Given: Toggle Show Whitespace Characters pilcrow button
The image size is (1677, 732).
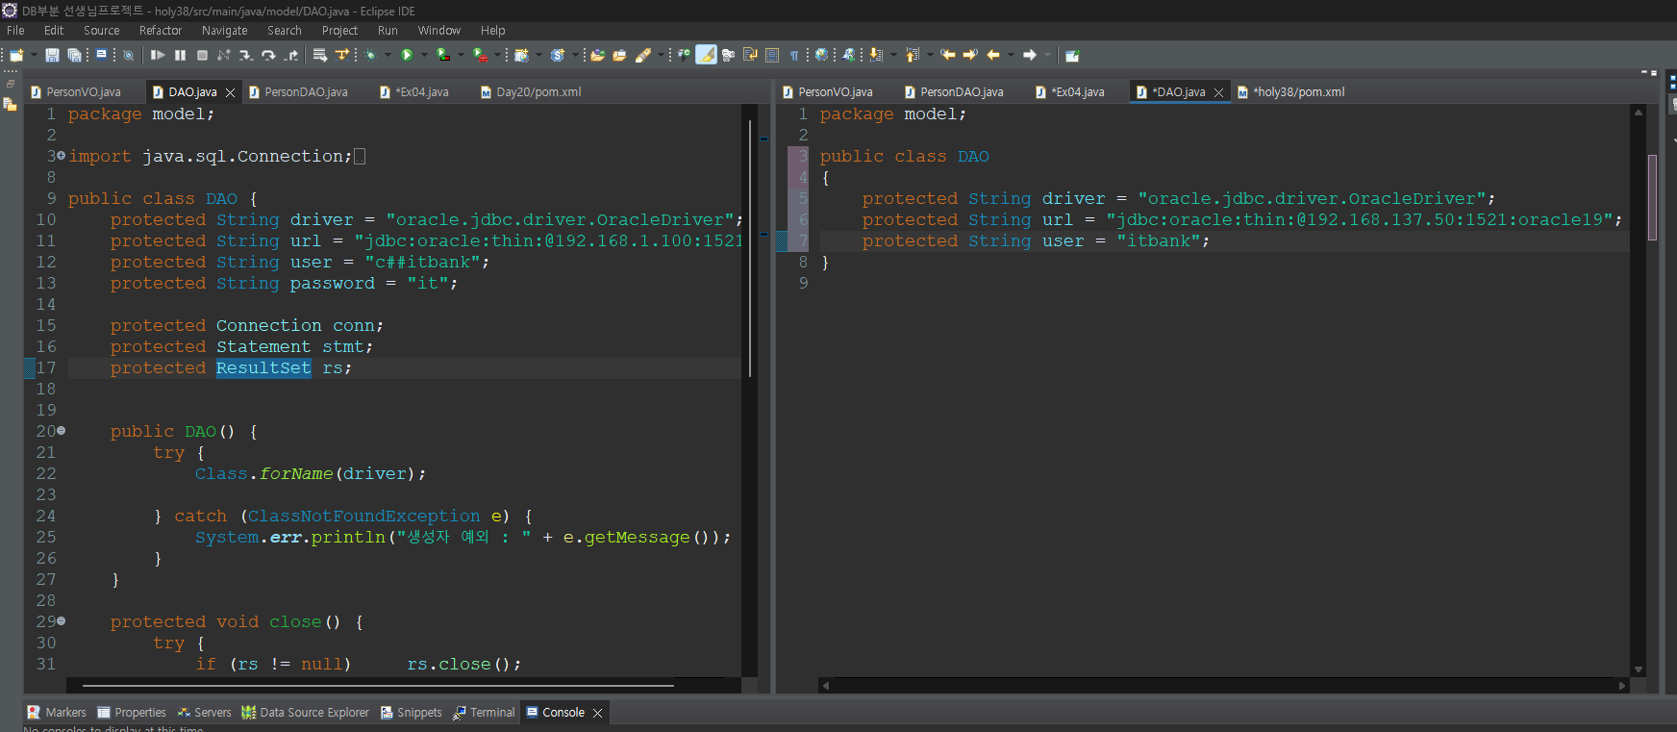Looking at the screenshot, I should (x=794, y=55).
